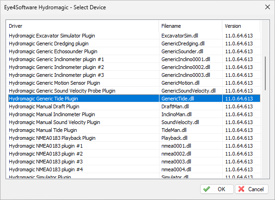The image size is (275, 200).
Task: Close the Select Device dialog
Action: 268,7
